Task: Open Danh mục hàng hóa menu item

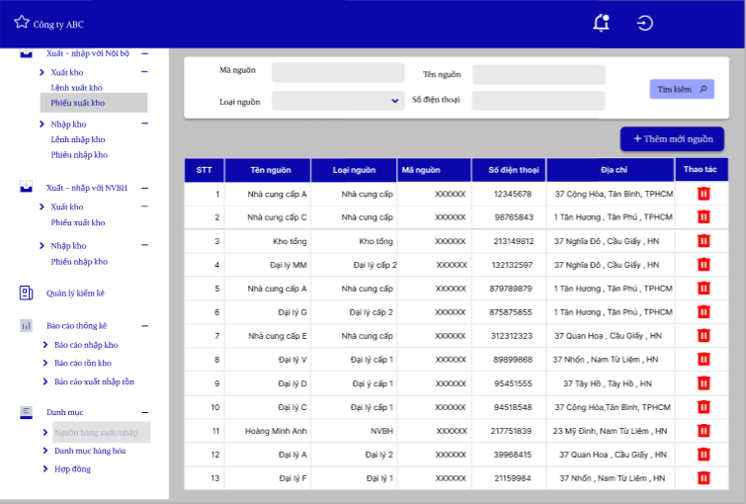Action: point(90,451)
